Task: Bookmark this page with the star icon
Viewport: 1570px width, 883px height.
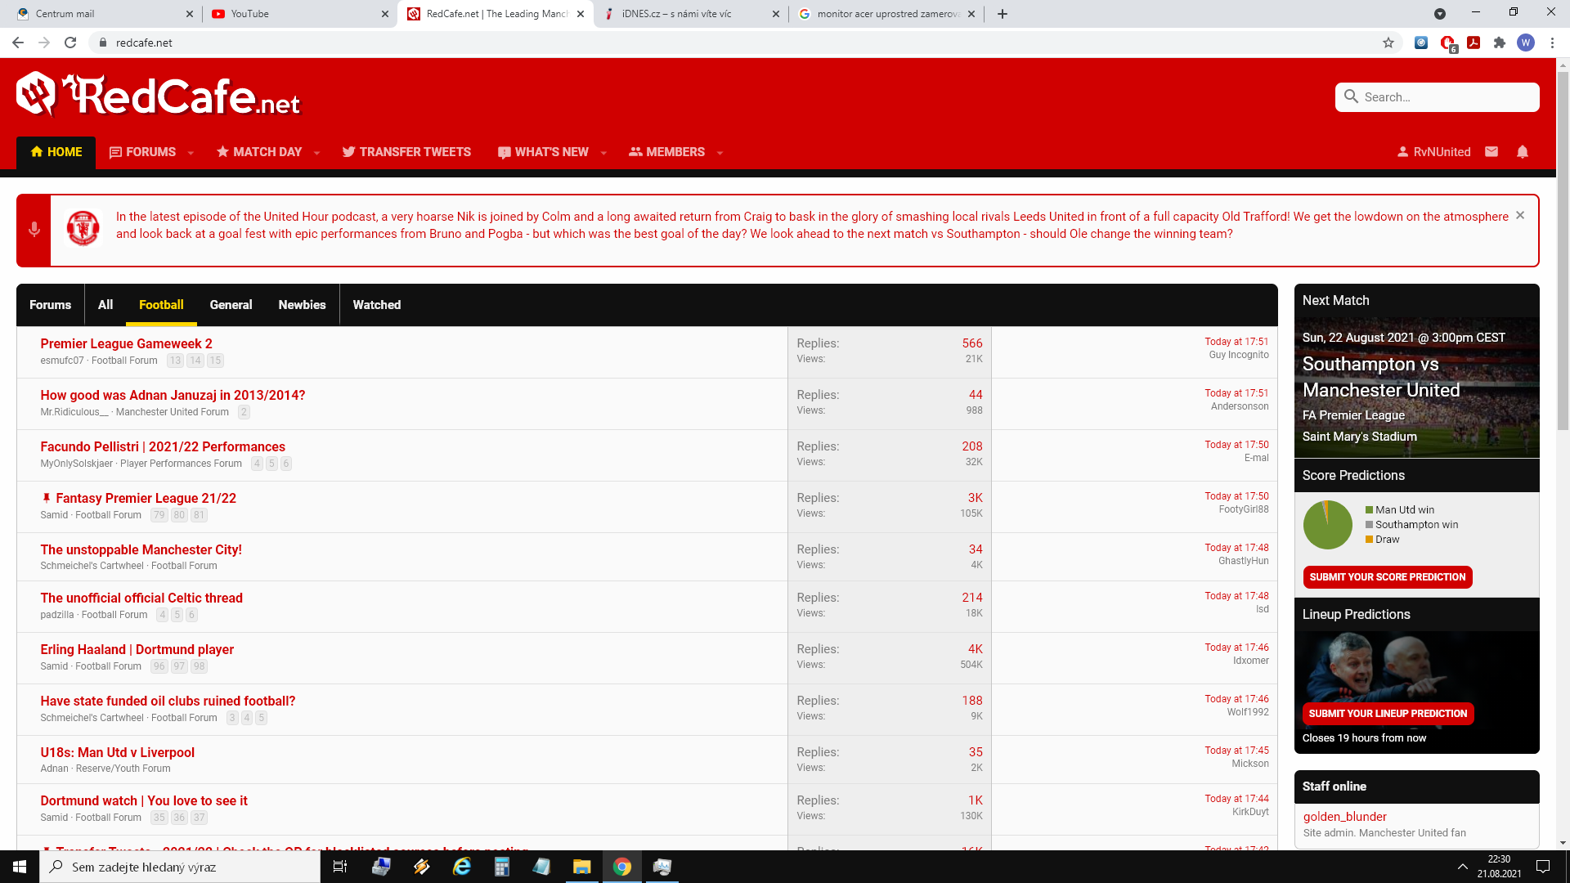Action: point(1388,43)
